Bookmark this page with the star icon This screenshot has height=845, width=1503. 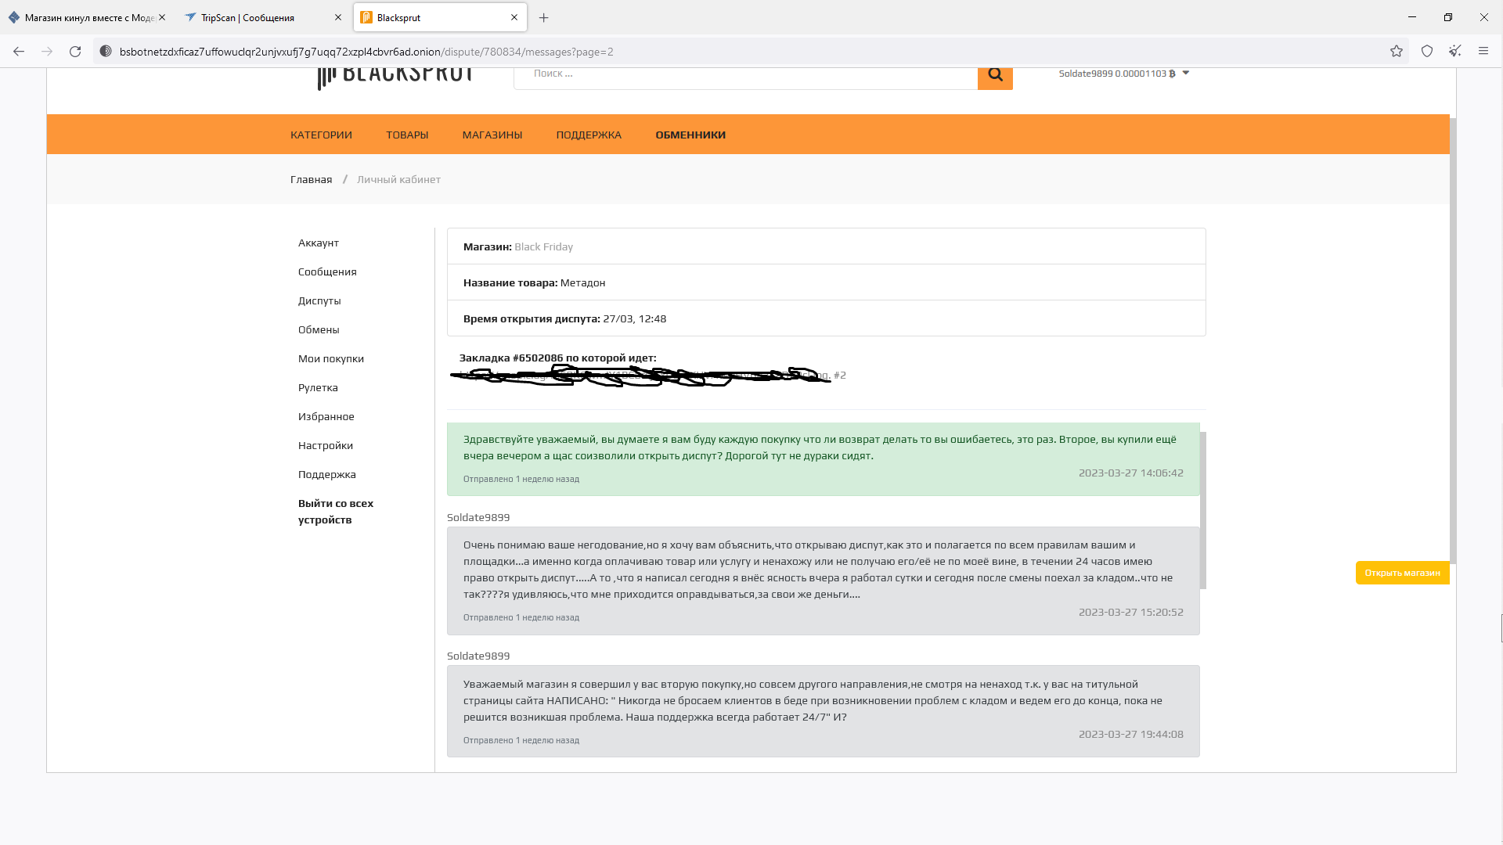pyautogui.click(x=1397, y=52)
